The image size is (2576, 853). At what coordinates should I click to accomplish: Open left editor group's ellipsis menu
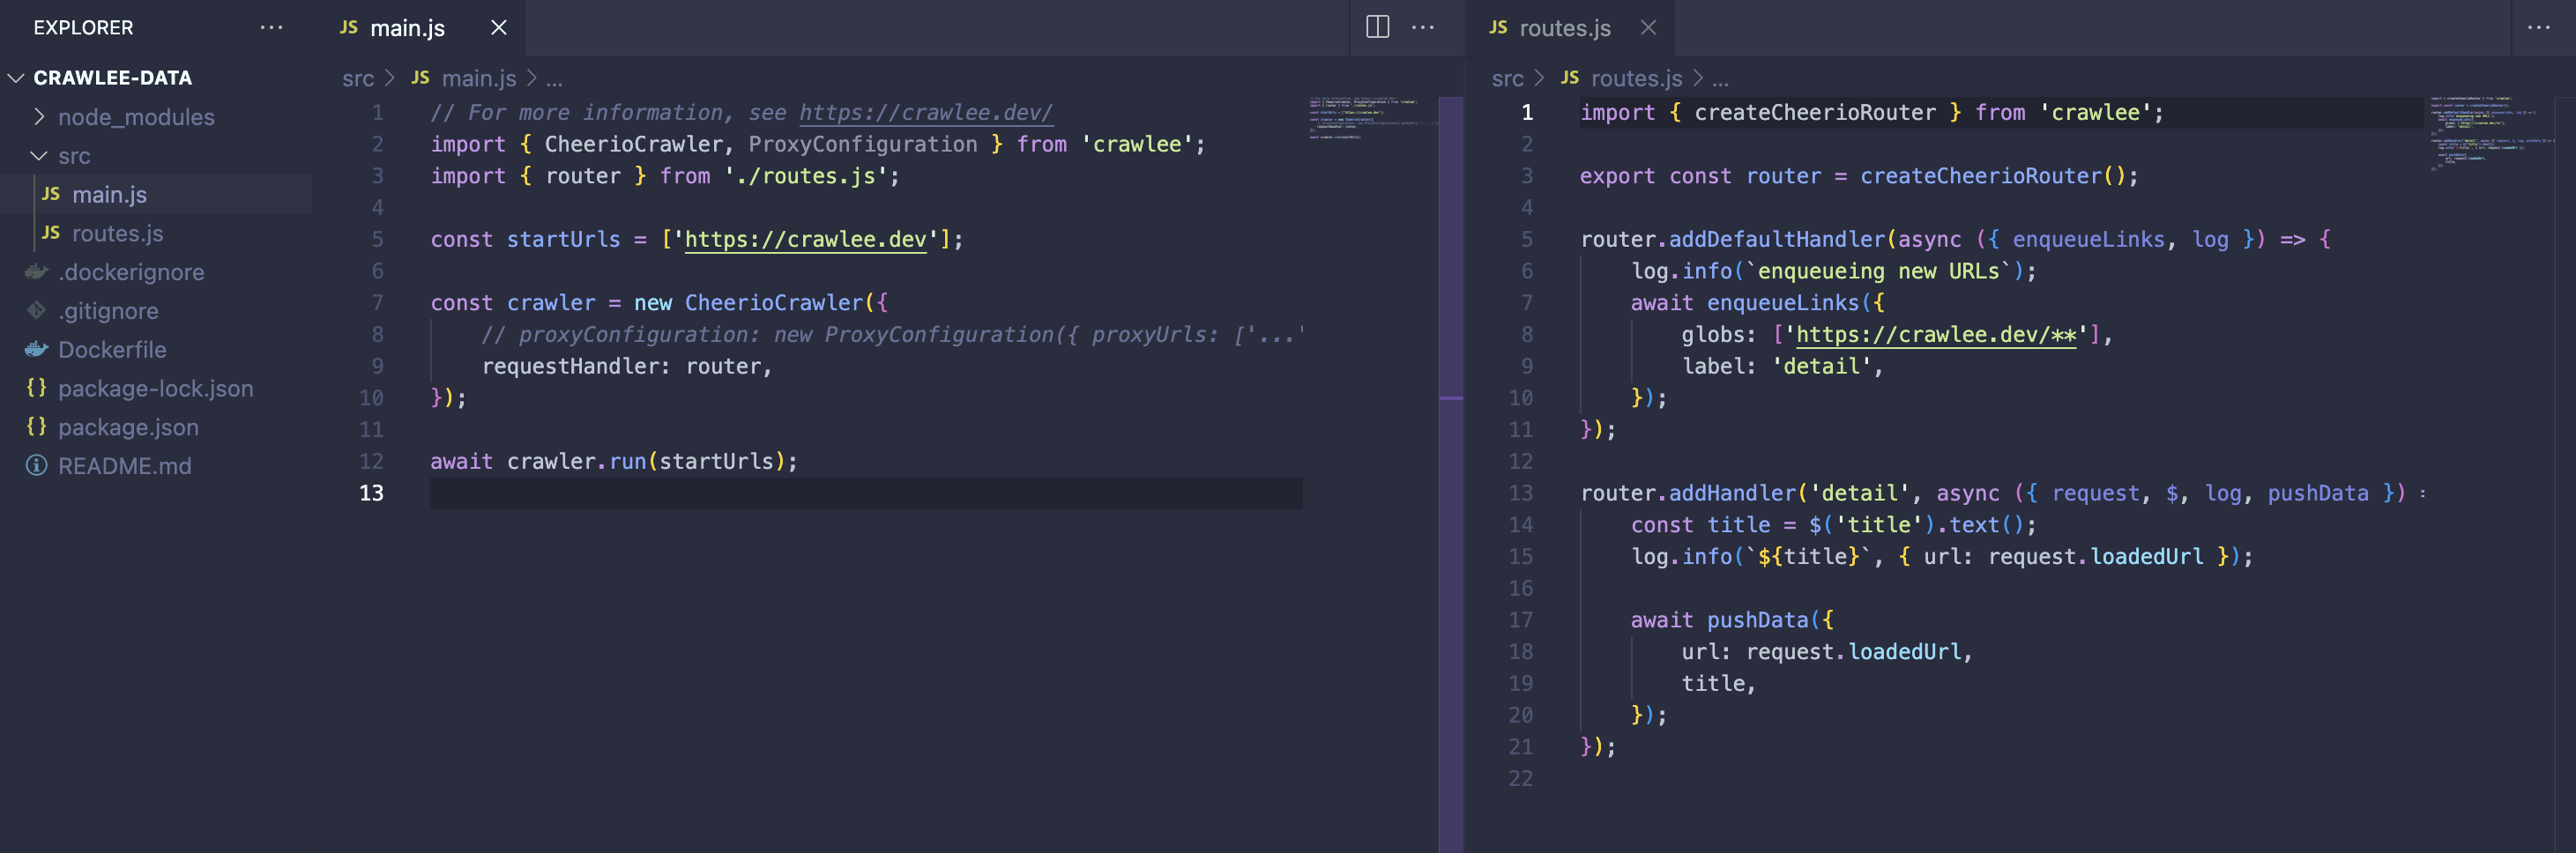(1424, 27)
